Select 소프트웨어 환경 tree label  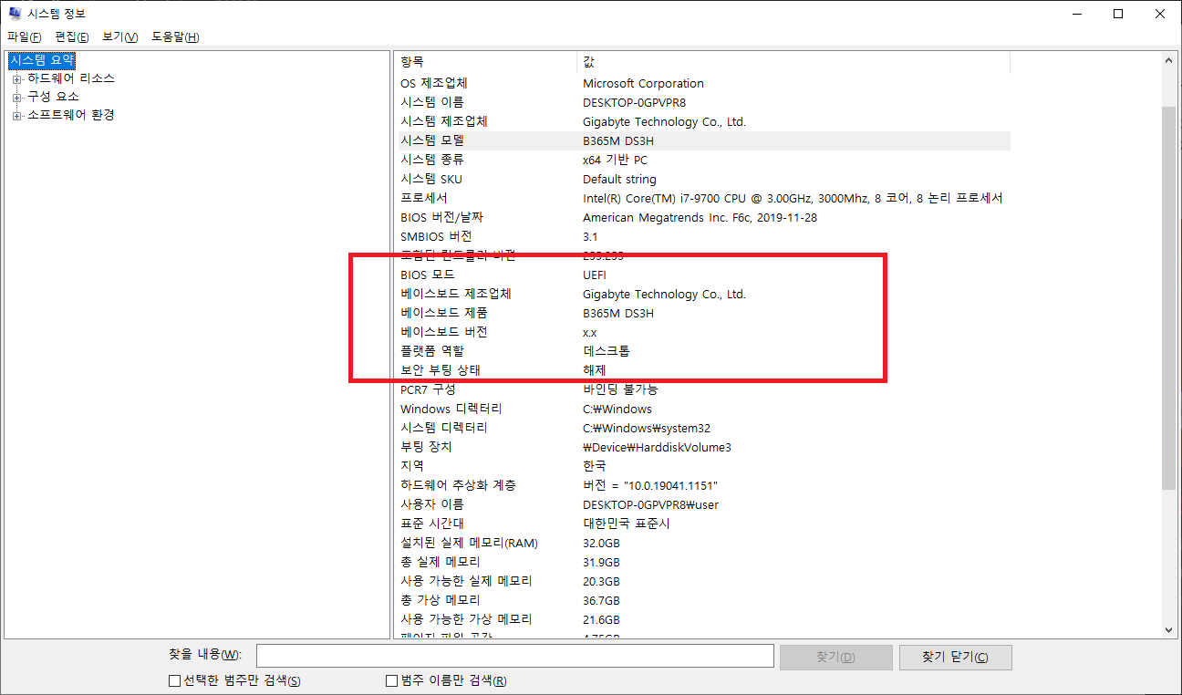[x=70, y=116]
